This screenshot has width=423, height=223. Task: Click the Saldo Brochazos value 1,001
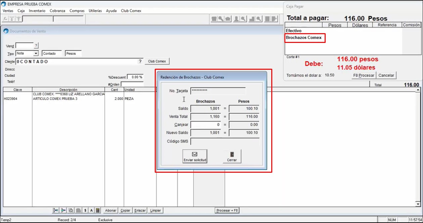tap(206, 108)
